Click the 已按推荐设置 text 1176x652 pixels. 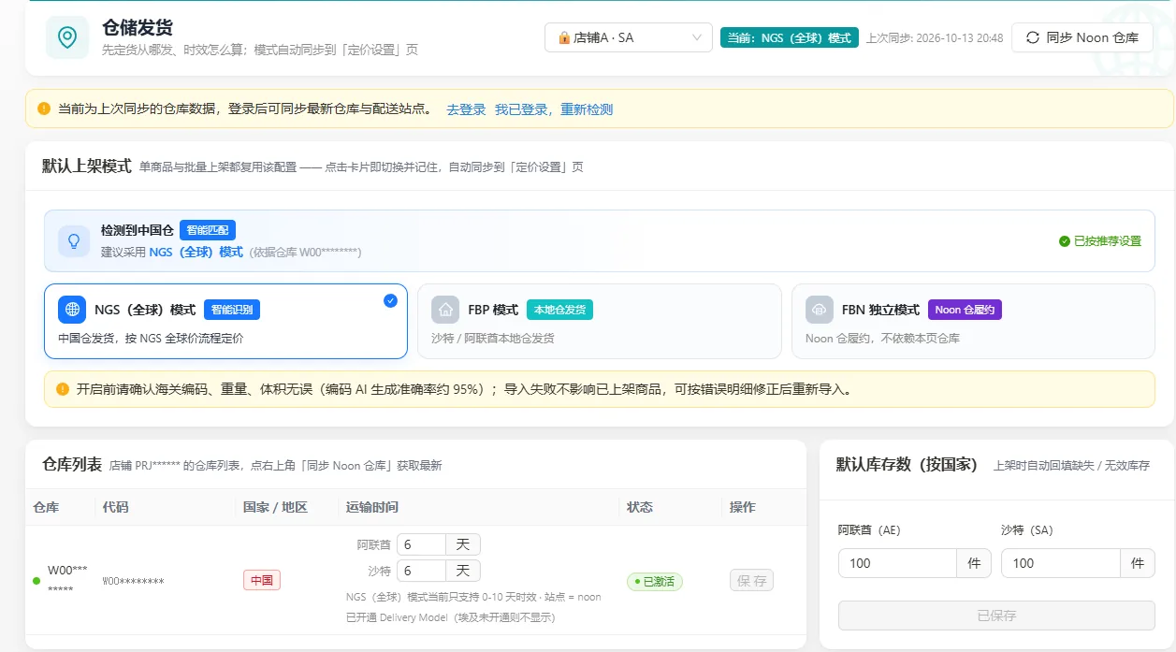tap(1108, 240)
